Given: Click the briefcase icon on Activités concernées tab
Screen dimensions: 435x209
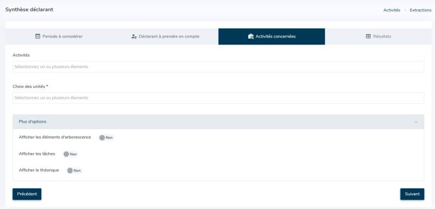Looking at the screenshot, I should click(251, 36).
